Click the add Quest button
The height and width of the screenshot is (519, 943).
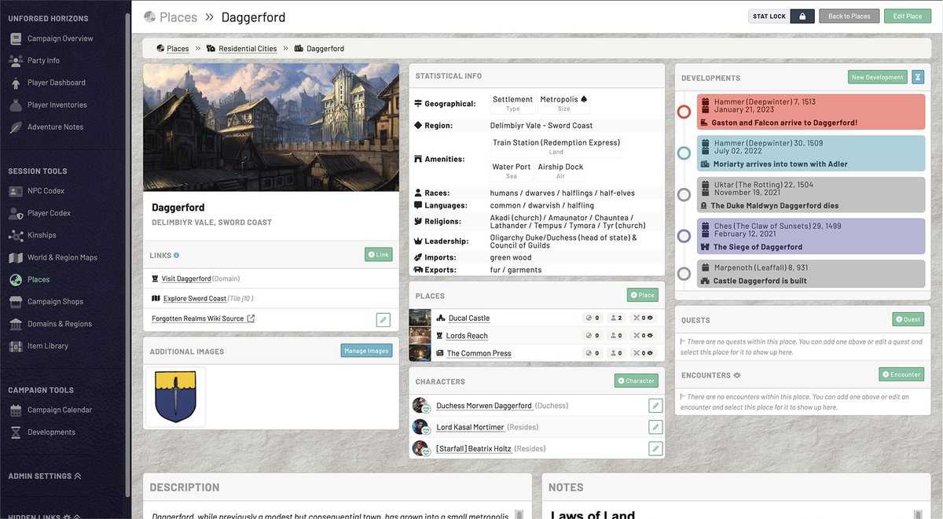(x=908, y=319)
